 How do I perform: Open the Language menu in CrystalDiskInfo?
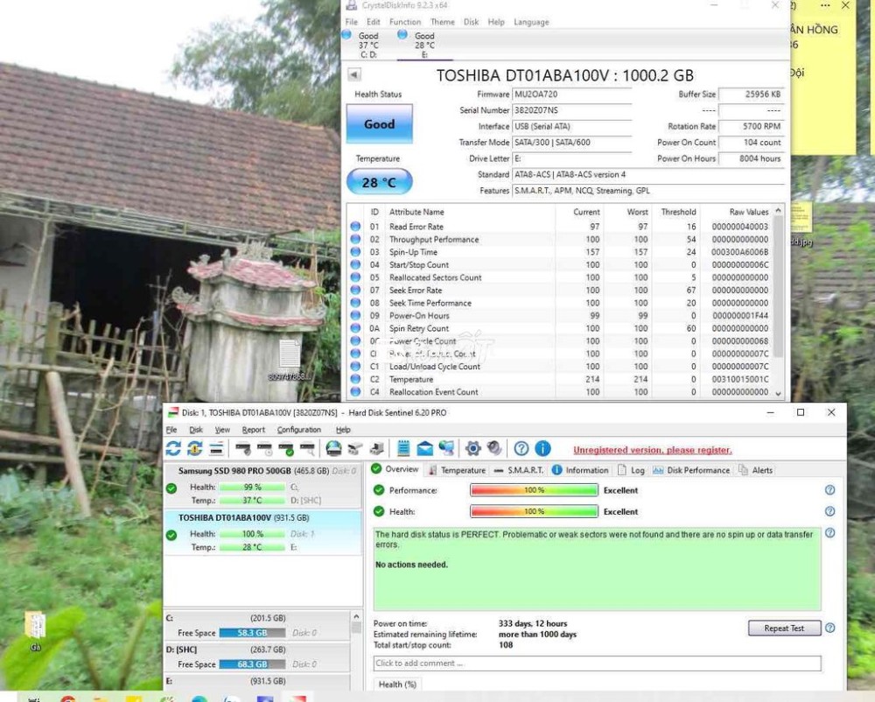[531, 22]
